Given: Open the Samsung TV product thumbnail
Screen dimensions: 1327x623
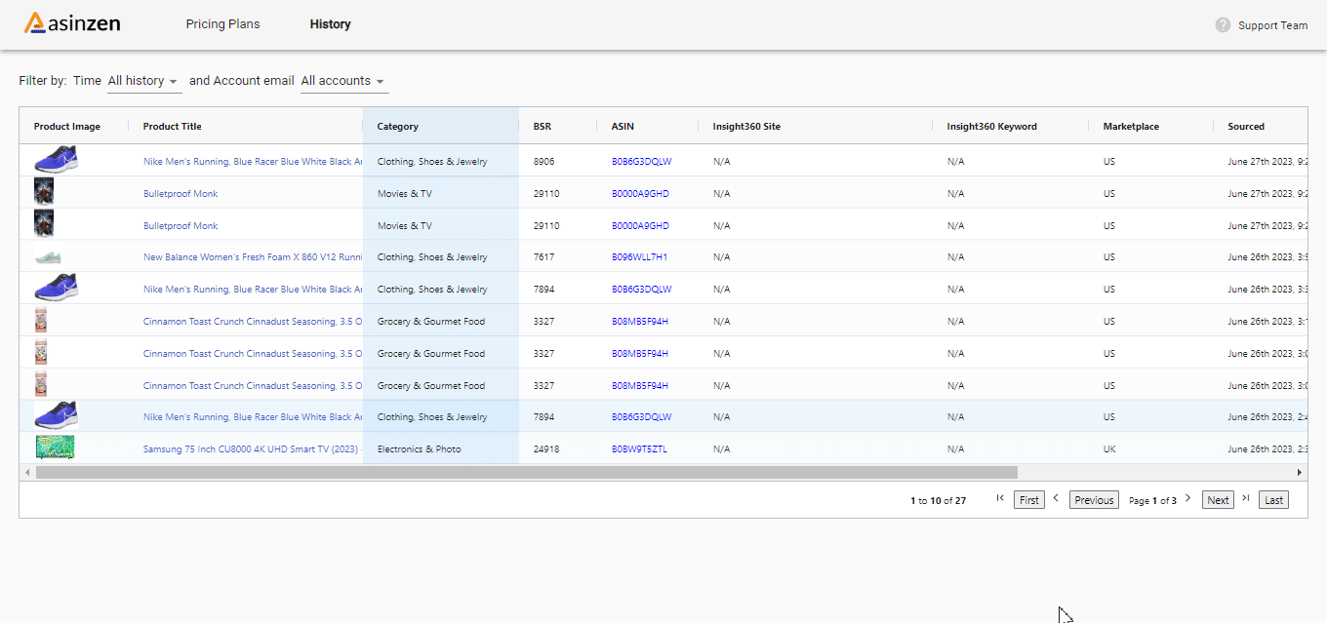Looking at the screenshot, I should 55,448.
